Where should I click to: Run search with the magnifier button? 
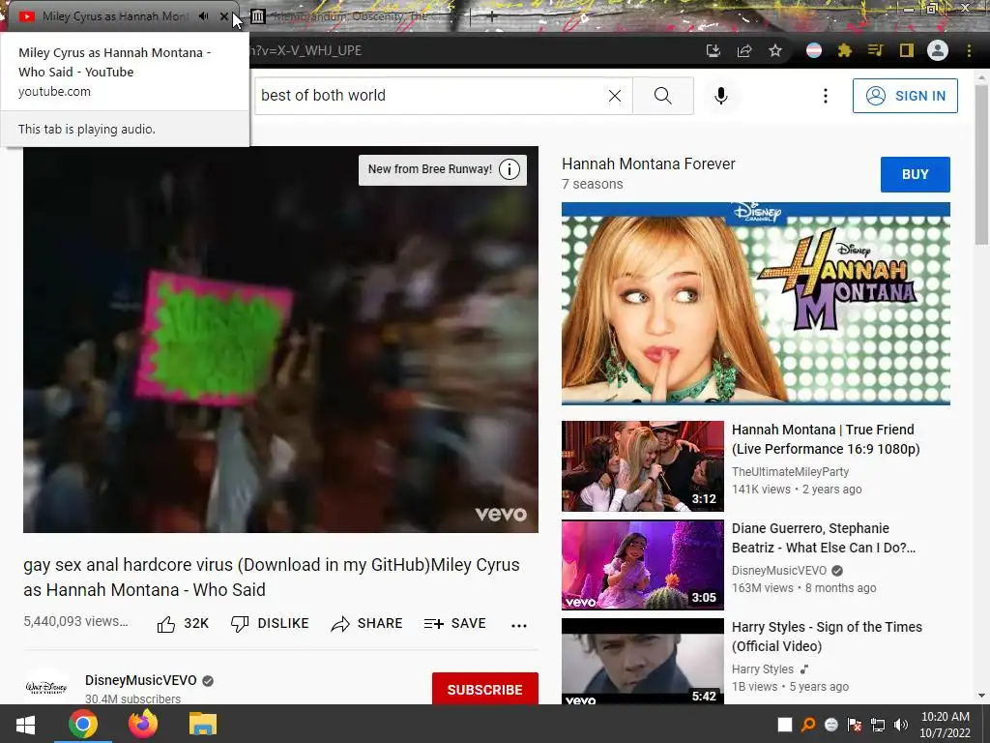663,96
